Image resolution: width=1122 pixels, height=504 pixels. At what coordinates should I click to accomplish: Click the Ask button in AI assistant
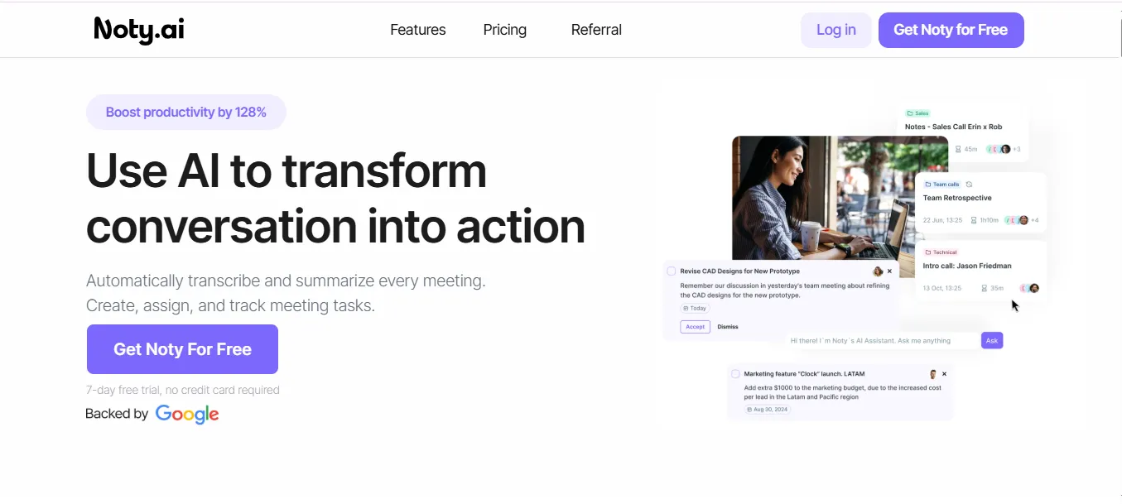992,340
